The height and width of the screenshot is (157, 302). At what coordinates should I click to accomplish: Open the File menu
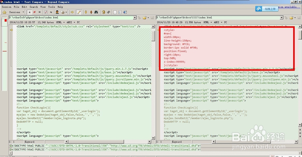[x=16, y=7]
